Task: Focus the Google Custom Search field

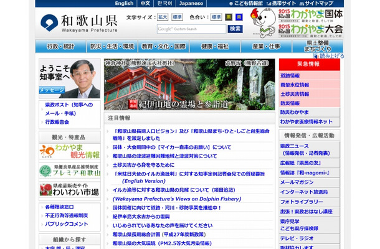Action: (191, 29)
